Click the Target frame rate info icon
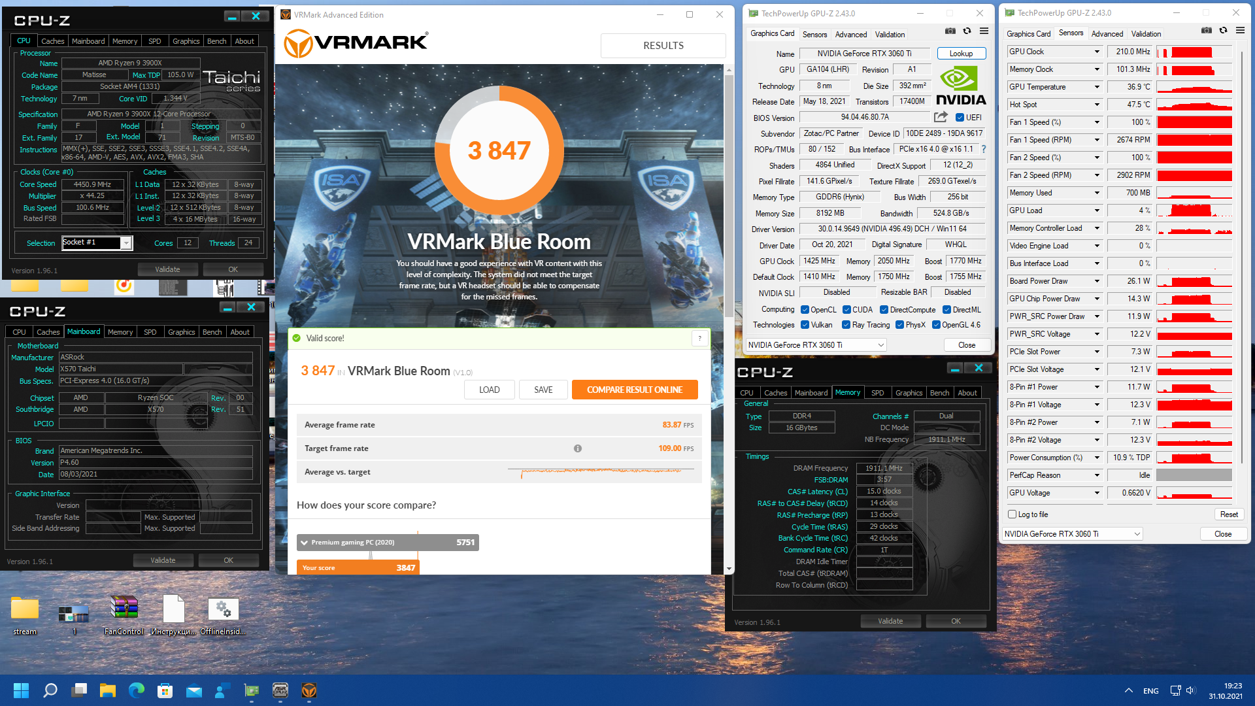The height and width of the screenshot is (706, 1255). 578,448
